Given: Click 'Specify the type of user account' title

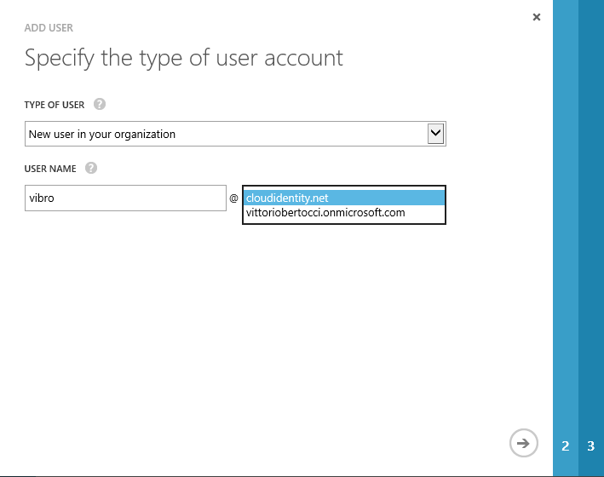Looking at the screenshot, I should pos(184,58).
